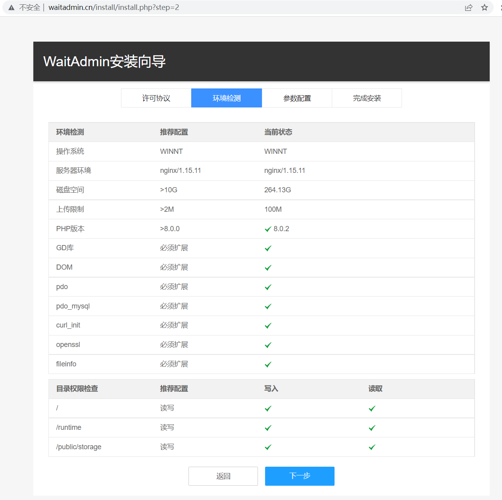Click the /runtime directory label
The height and width of the screenshot is (500, 502).
(x=69, y=427)
